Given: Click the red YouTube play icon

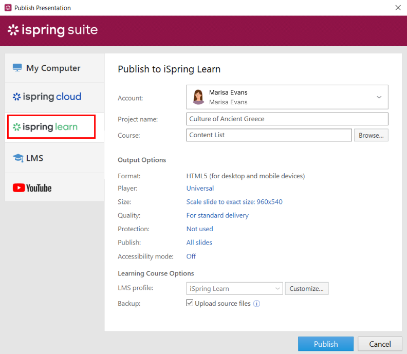Looking at the screenshot, I should (x=18, y=188).
